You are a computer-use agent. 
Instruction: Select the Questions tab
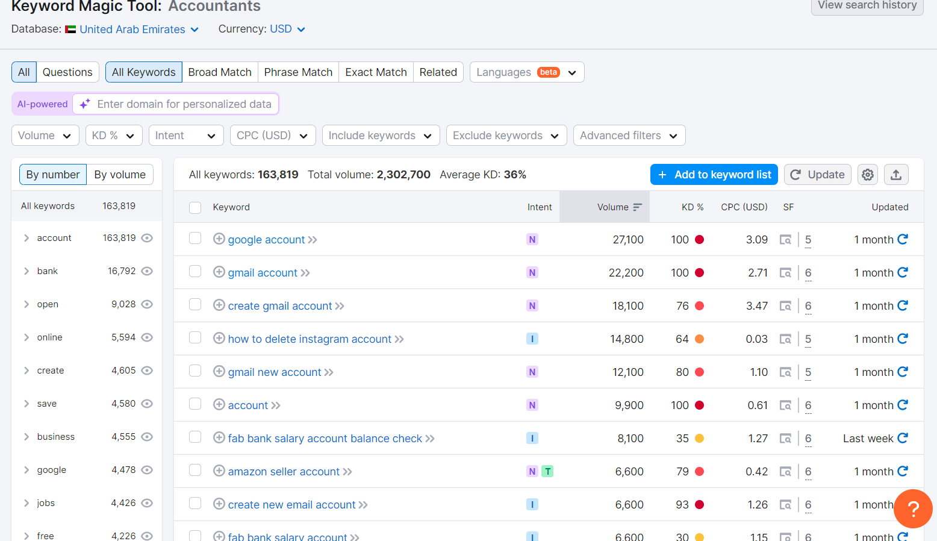(x=67, y=72)
